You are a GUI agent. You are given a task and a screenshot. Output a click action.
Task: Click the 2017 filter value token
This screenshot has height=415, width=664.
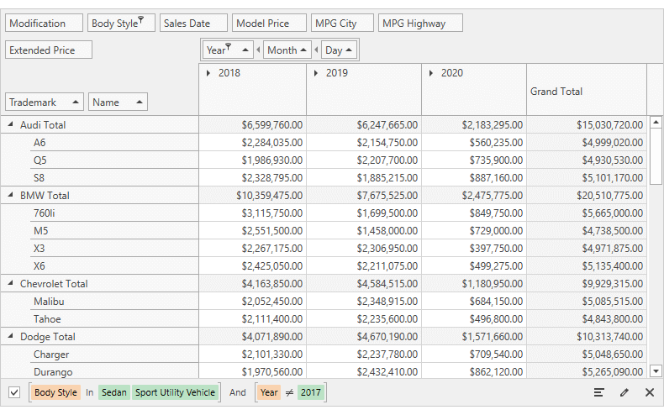click(311, 392)
